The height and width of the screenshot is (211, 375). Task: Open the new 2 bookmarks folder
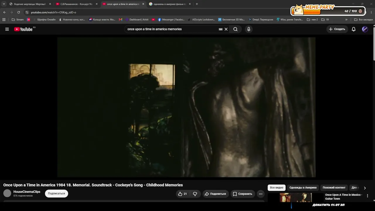pos(312,20)
